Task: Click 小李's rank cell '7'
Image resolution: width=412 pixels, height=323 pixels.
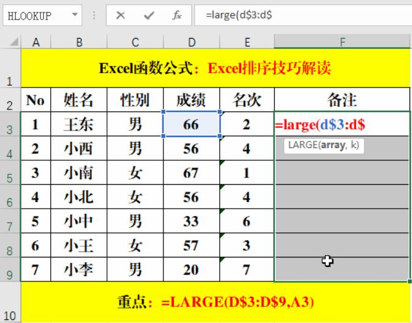Action: coord(247,269)
